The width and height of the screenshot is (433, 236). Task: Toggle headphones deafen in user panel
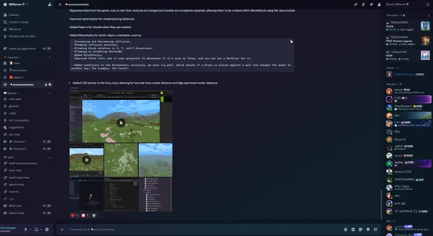pos(36,230)
